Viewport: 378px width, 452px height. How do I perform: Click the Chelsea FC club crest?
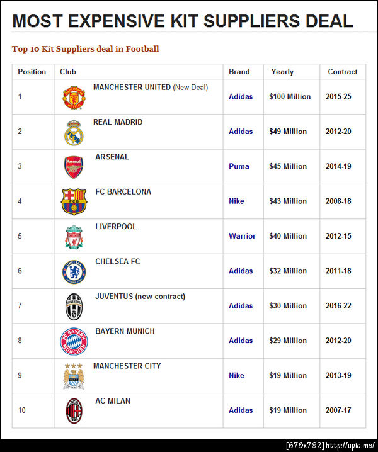point(74,271)
